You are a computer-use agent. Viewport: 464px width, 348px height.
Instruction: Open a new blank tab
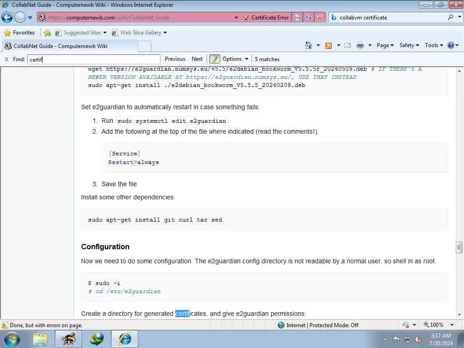click(x=145, y=46)
